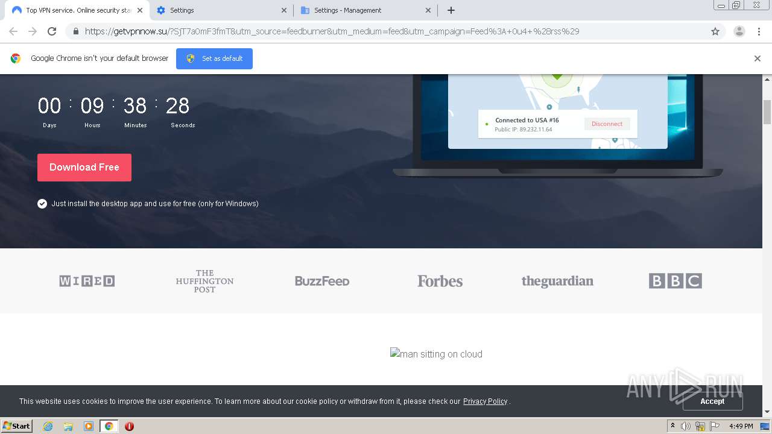Click the Chrome taskbar icon
This screenshot has height=434, width=772.
[x=109, y=426]
